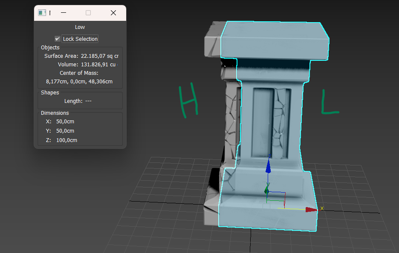Click the X dimension value 50,0cm

pyautogui.click(x=65, y=122)
